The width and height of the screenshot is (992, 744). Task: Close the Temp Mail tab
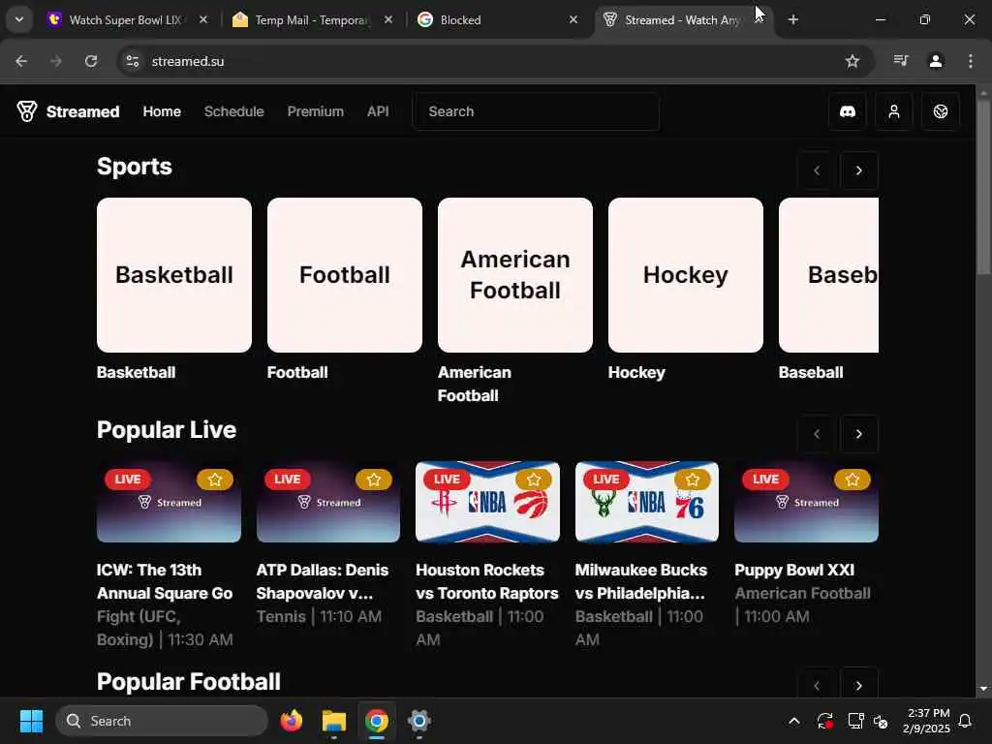click(387, 19)
